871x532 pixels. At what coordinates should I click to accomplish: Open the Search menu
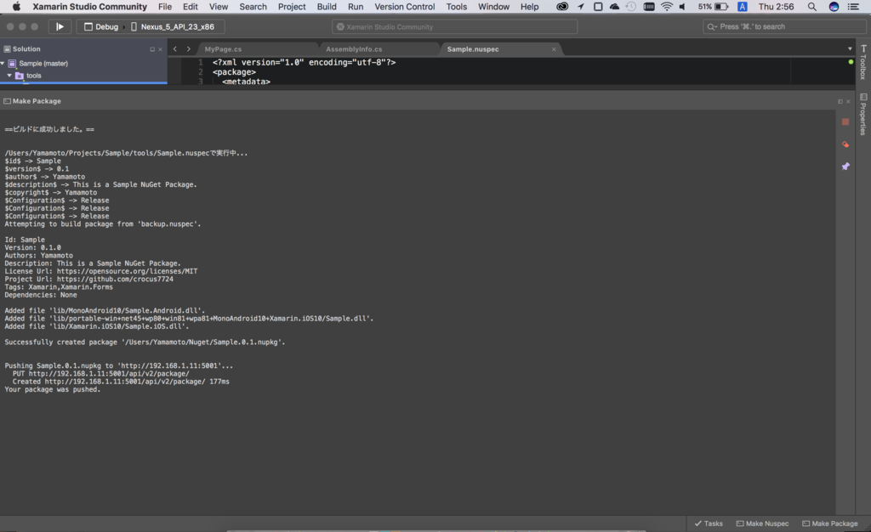coord(253,7)
